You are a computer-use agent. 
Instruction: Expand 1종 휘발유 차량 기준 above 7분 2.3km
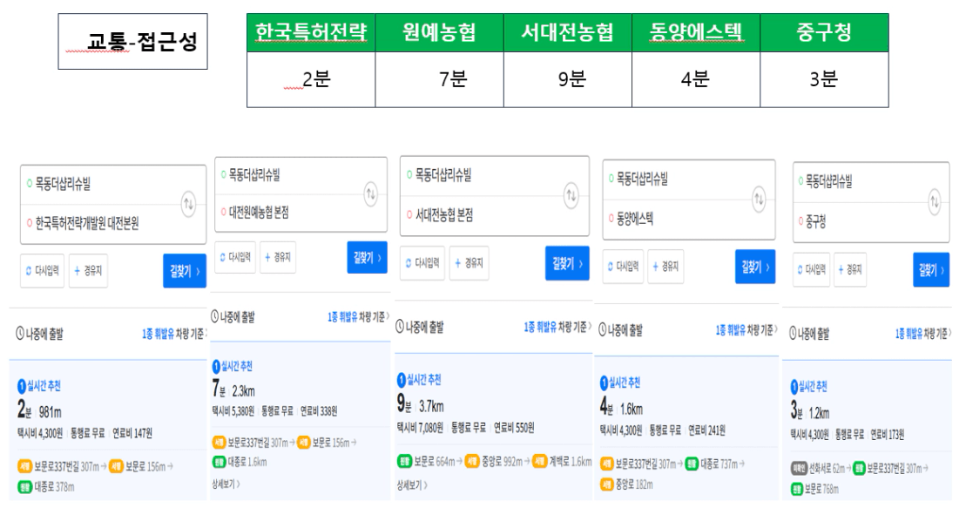tap(357, 316)
